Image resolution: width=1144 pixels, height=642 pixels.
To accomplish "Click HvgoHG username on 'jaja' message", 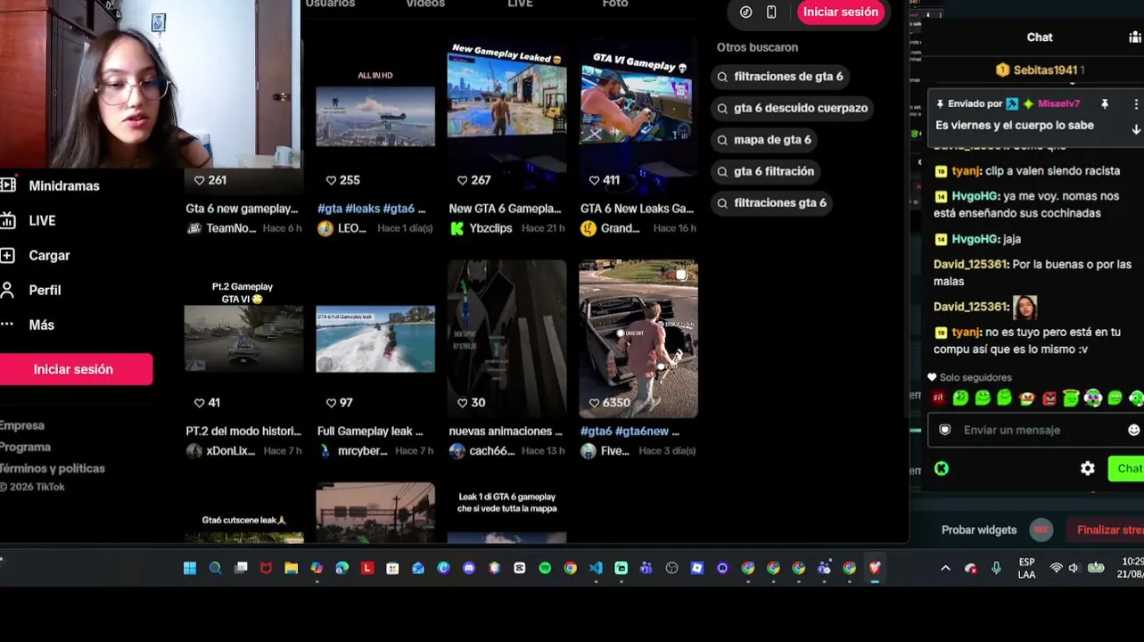I will click(974, 239).
